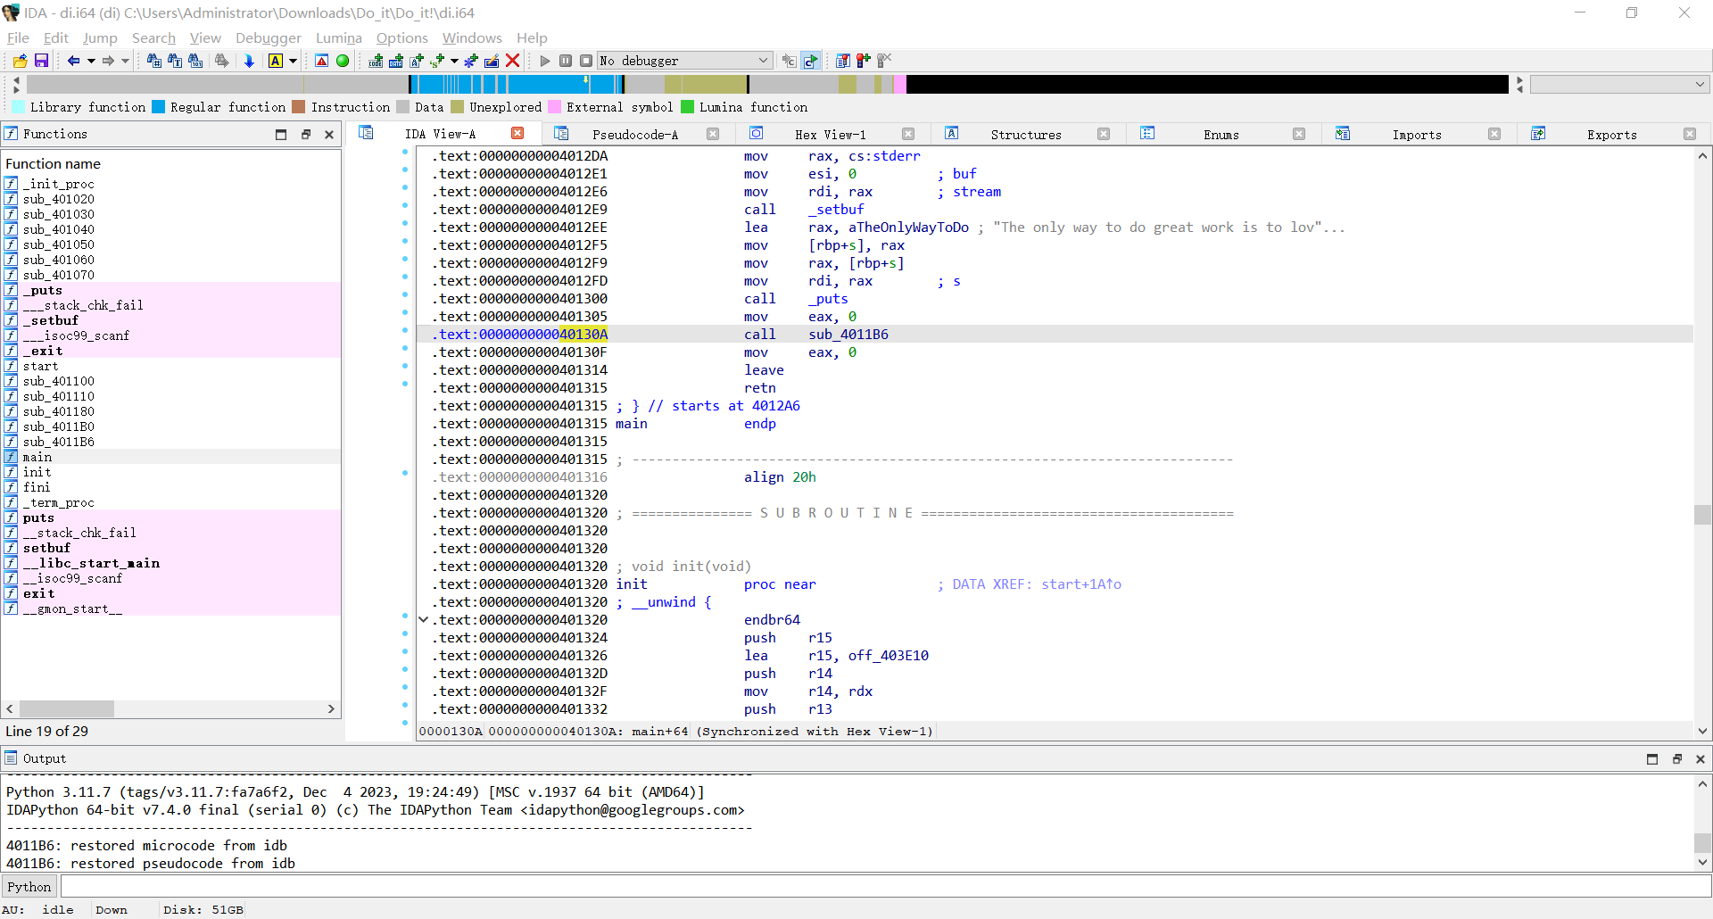The width and height of the screenshot is (1713, 919).
Task: Open the jump back history dropdown arrow
Action: pos(90,61)
